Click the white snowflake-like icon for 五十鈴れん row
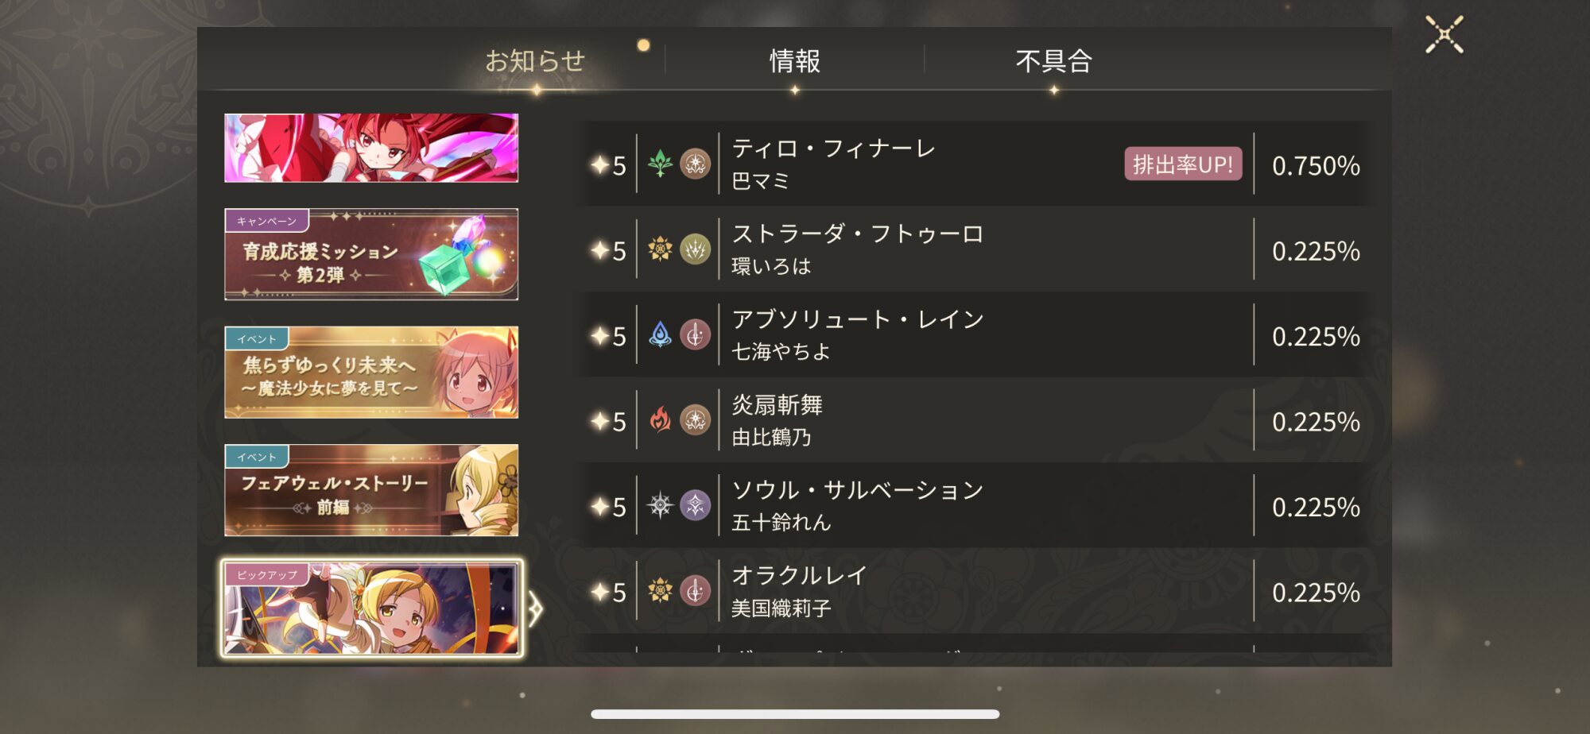Image resolution: width=1590 pixels, height=734 pixels. (x=660, y=505)
